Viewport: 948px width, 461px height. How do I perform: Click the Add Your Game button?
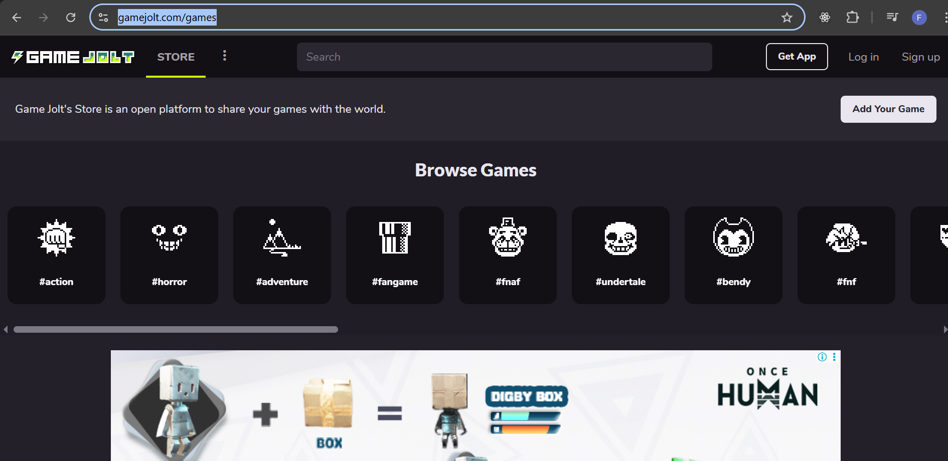[x=888, y=109]
